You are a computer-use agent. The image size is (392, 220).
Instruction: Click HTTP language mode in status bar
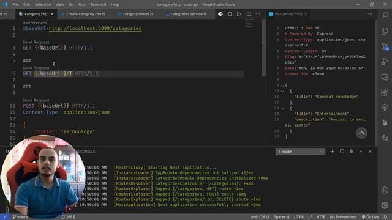pyautogui.click(x=321, y=217)
